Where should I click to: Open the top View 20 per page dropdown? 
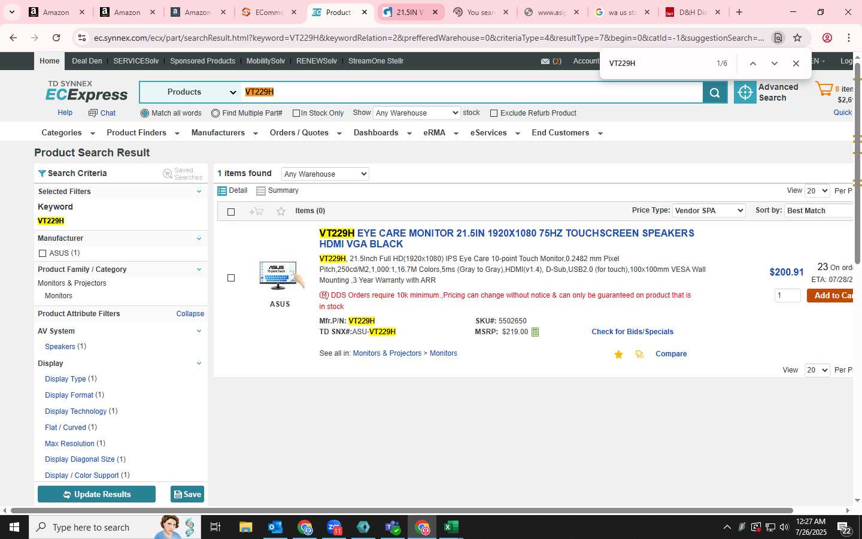pos(817,190)
